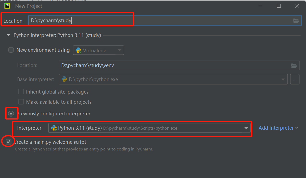Click the Python icon in the Interpreter field
The height and width of the screenshot is (178, 306).
[54, 128]
